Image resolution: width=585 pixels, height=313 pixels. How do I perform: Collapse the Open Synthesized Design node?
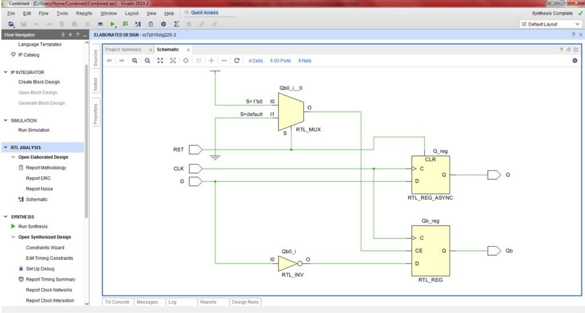(x=14, y=237)
